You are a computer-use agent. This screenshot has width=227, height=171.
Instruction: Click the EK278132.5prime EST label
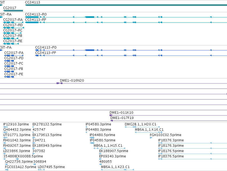click(47, 124)
